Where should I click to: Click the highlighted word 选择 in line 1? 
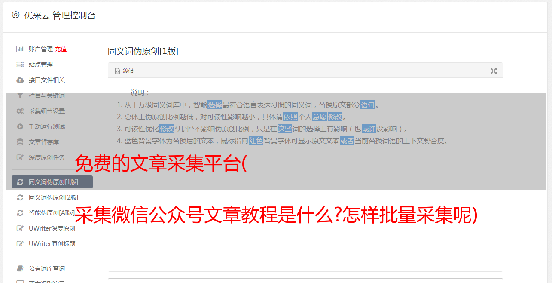click(215, 105)
